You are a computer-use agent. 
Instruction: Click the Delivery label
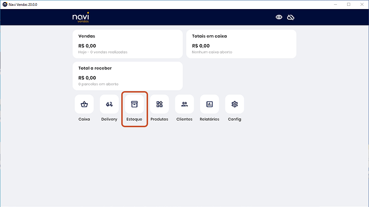(109, 119)
